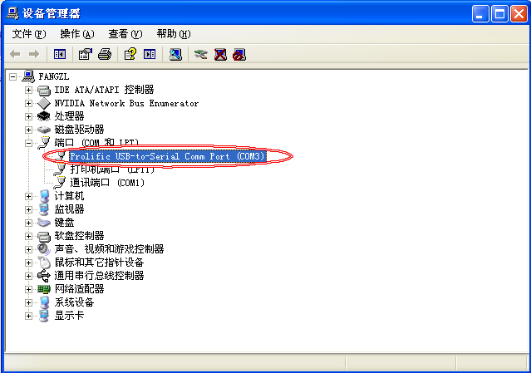531x373 pixels.
Task: Open the 文件(F) menu
Action: tap(29, 34)
